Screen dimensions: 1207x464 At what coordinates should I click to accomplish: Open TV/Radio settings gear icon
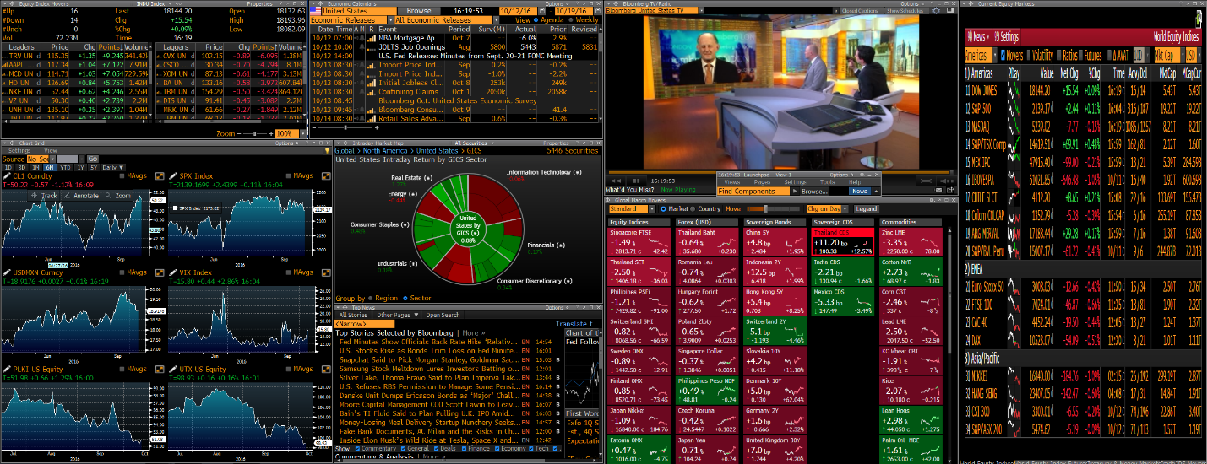937,11
